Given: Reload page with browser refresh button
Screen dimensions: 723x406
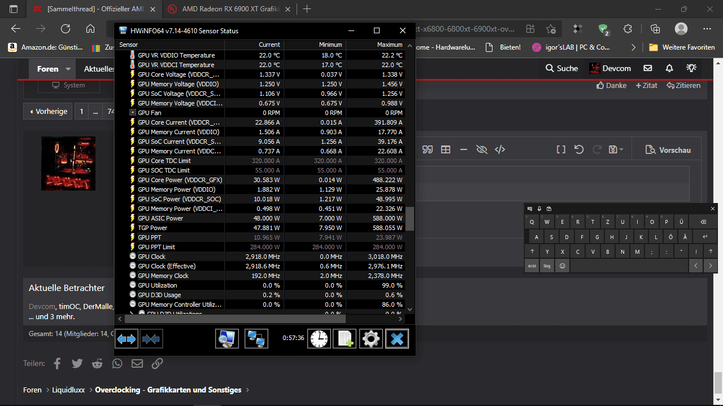Looking at the screenshot, I should click(x=66, y=29).
